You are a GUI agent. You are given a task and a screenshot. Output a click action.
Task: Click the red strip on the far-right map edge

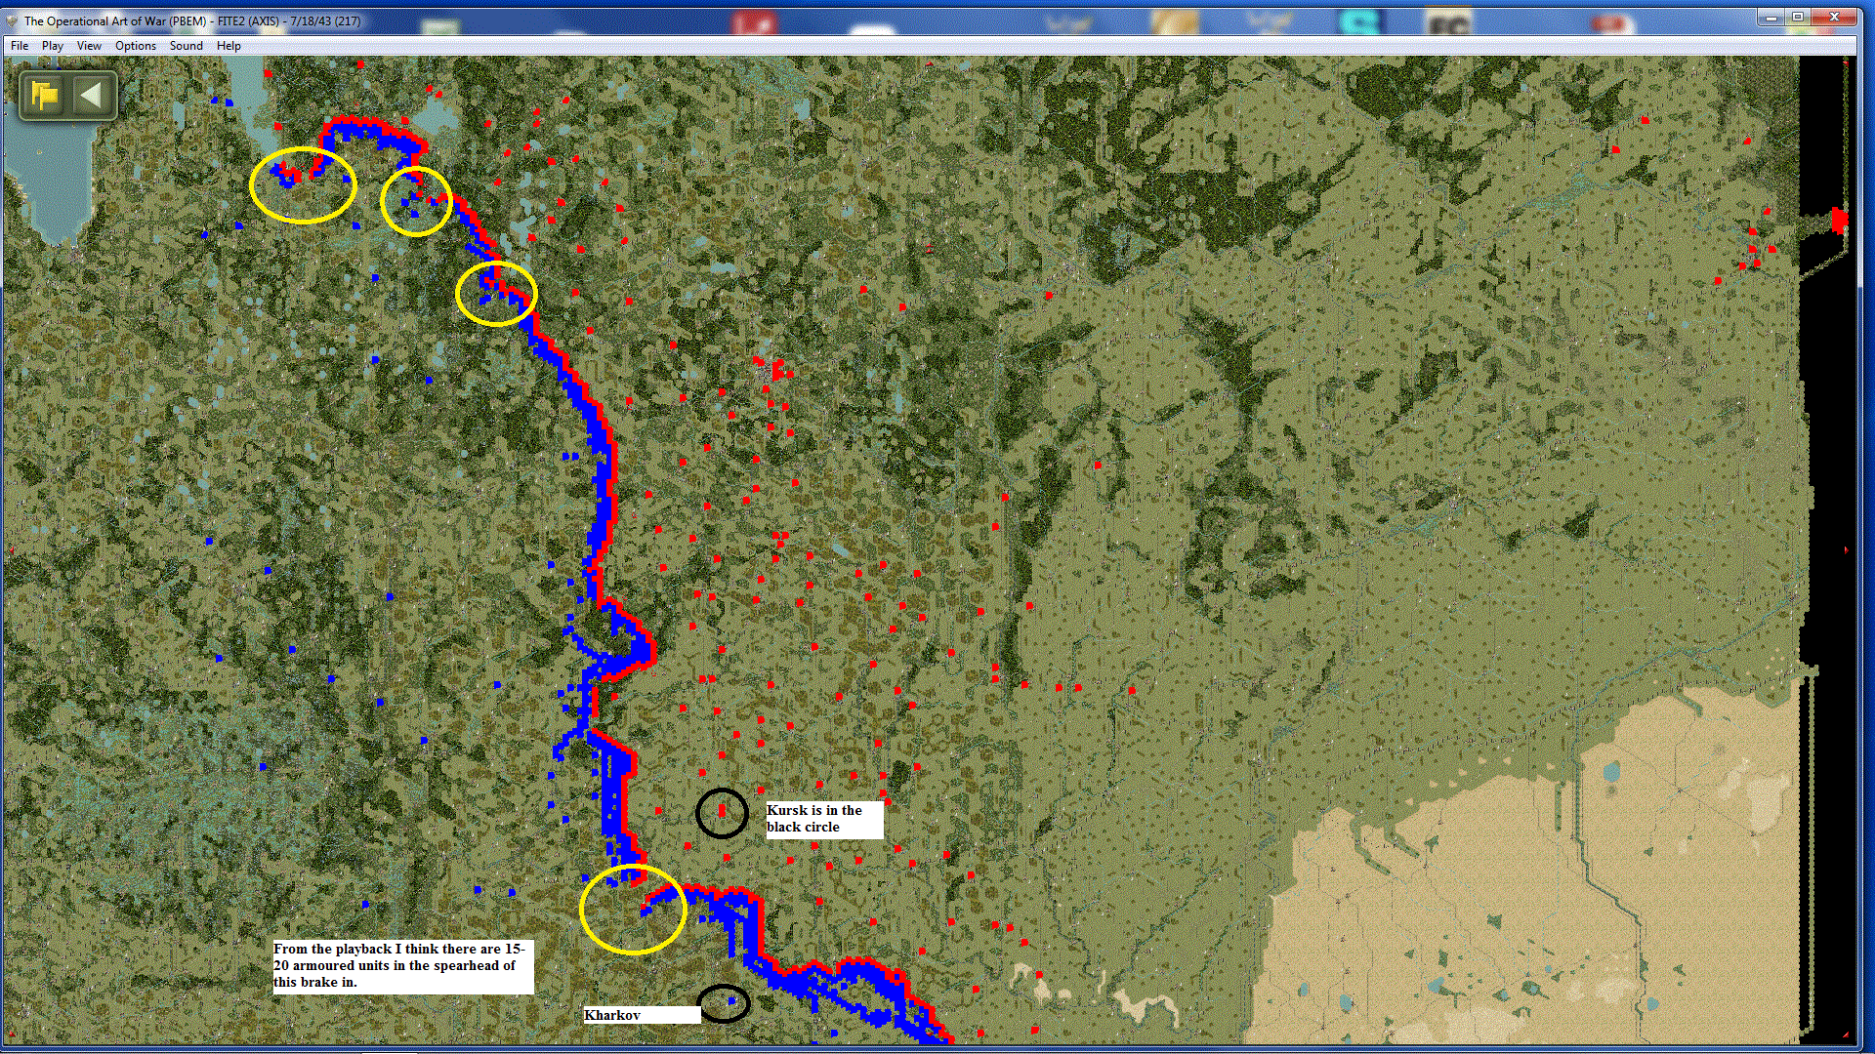tap(1840, 221)
